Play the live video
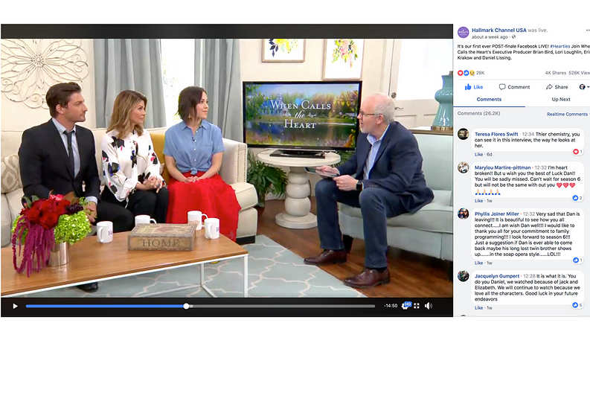This screenshot has width=590, height=410. coord(14,306)
